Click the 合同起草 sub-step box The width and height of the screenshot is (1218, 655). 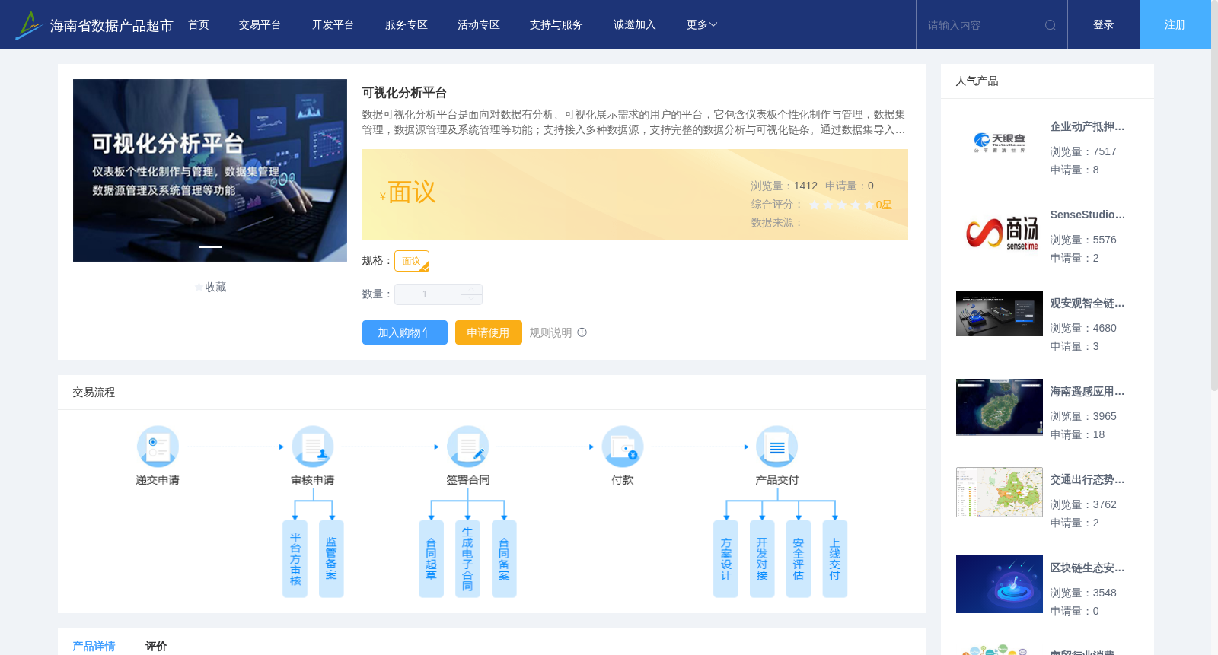point(431,559)
